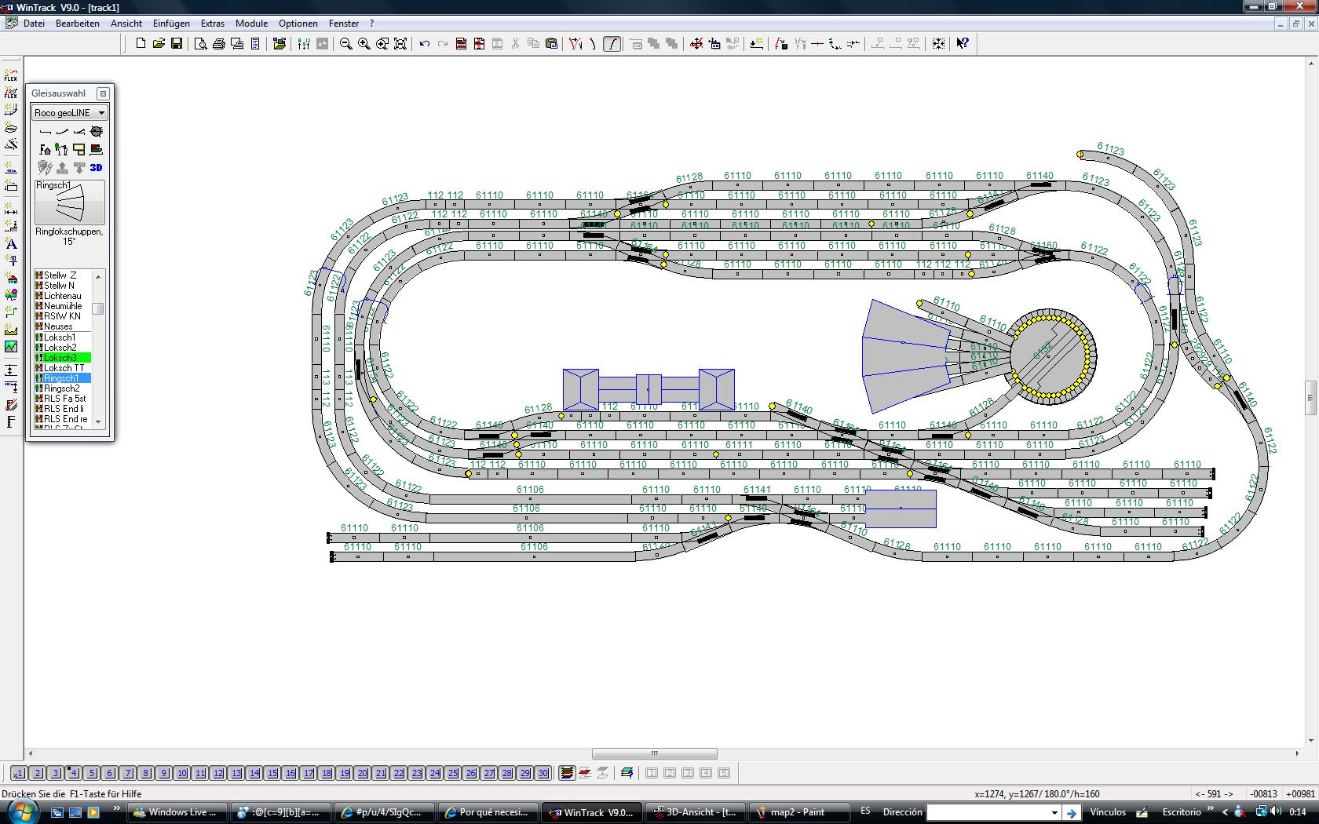Screen dimensions: 1319x824
Task: Select the house/building tool in left sidebar
Action: pos(11,278)
